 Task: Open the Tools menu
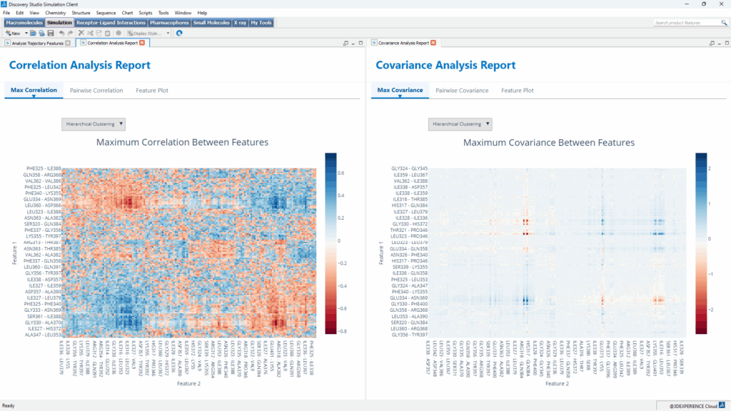point(163,13)
